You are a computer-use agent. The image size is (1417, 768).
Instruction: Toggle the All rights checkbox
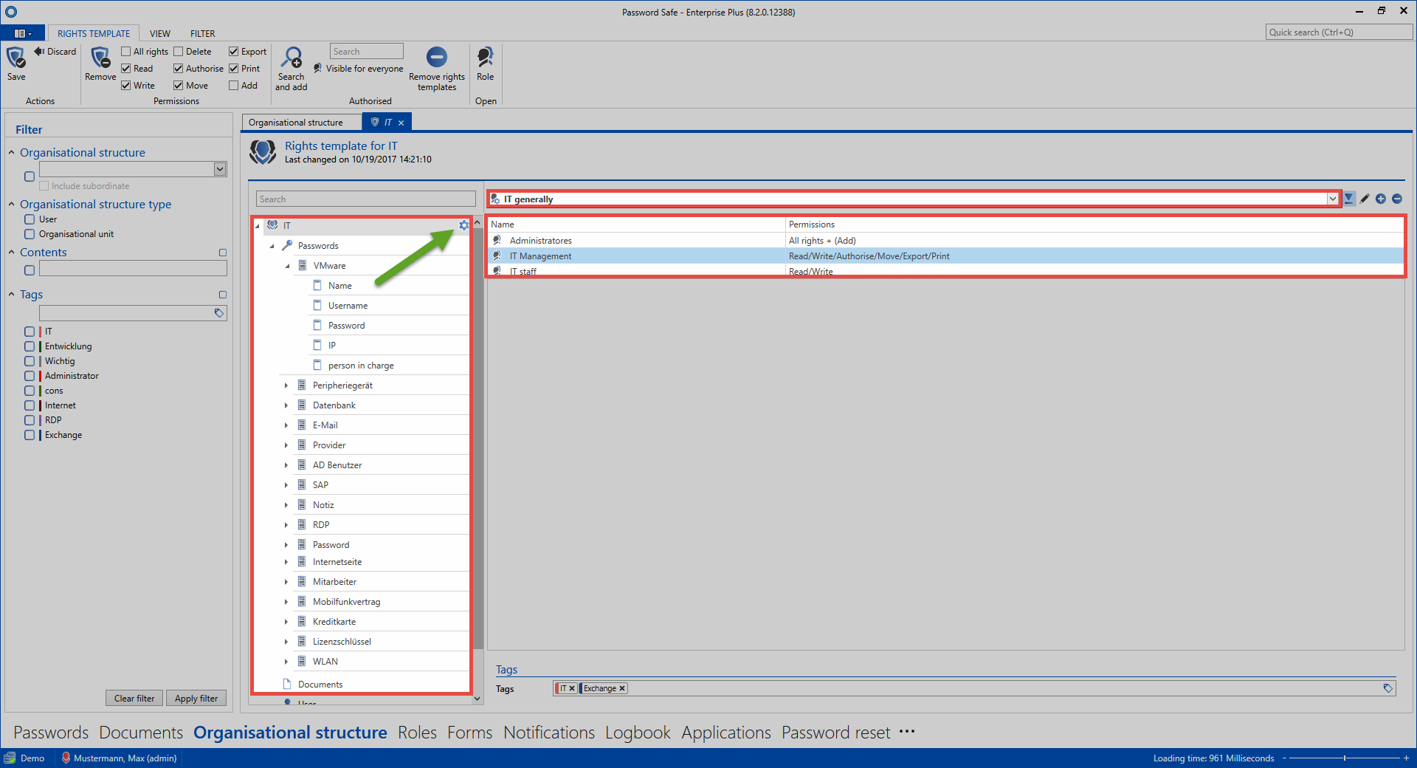tap(126, 52)
